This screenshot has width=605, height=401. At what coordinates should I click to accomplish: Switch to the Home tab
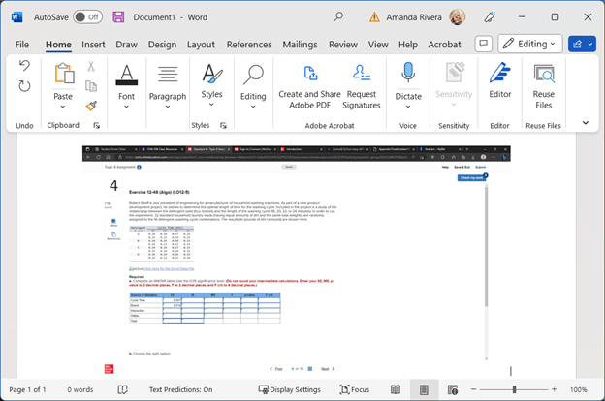pyautogui.click(x=58, y=45)
